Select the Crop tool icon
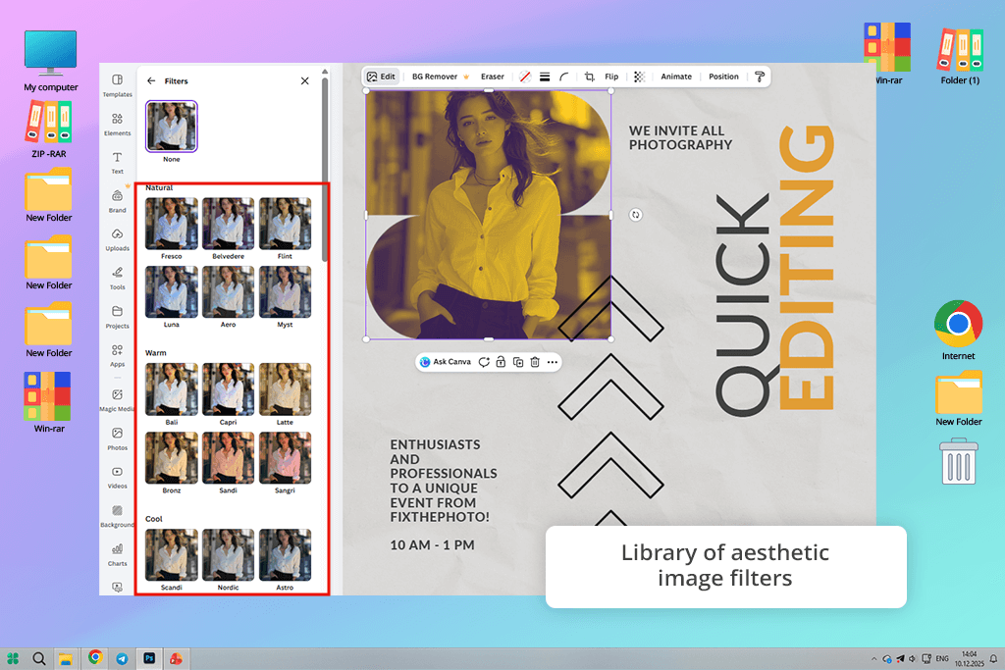 tap(589, 77)
